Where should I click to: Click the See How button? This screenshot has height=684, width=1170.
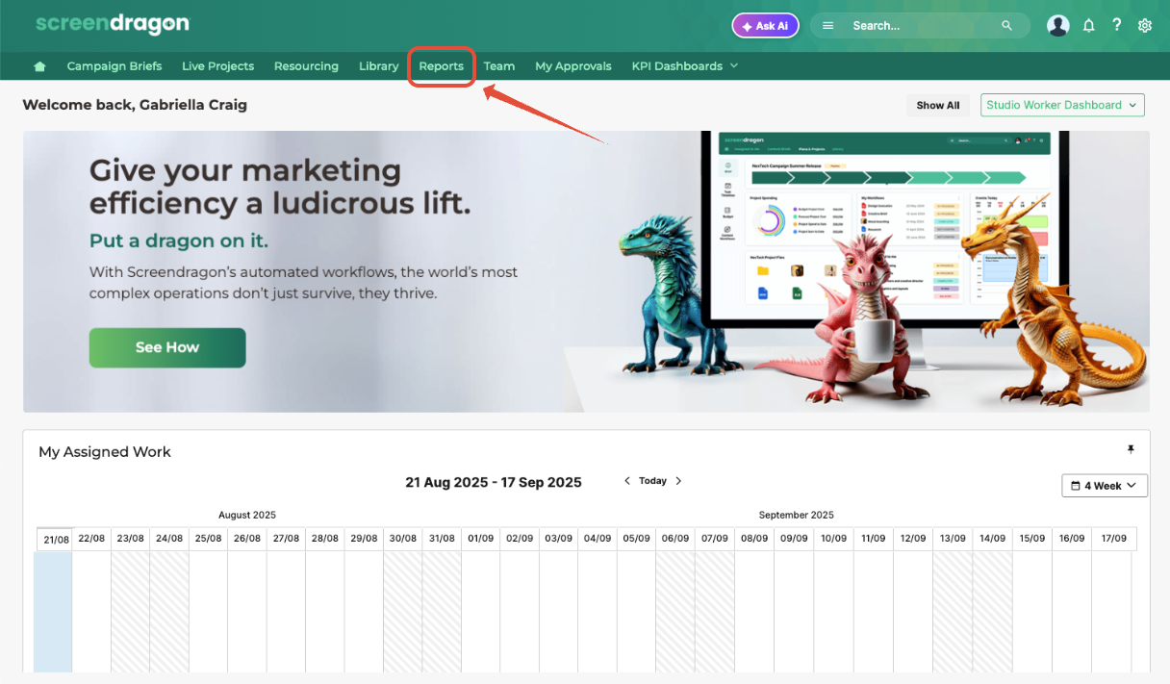(167, 347)
